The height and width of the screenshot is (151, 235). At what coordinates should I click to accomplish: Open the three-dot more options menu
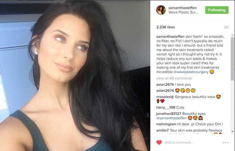click(x=226, y=142)
